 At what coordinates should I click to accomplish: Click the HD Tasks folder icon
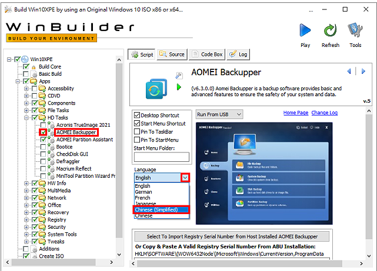(42, 117)
